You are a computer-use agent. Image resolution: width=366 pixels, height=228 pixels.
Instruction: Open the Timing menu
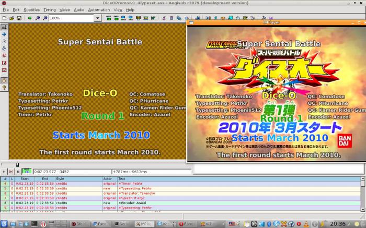click(x=50, y=10)
